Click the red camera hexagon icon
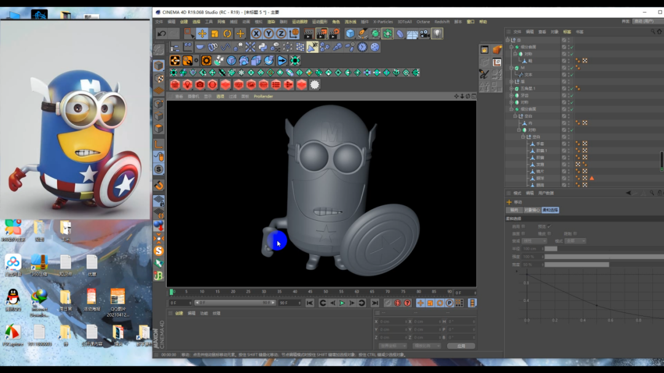 (x=200, y=85)
